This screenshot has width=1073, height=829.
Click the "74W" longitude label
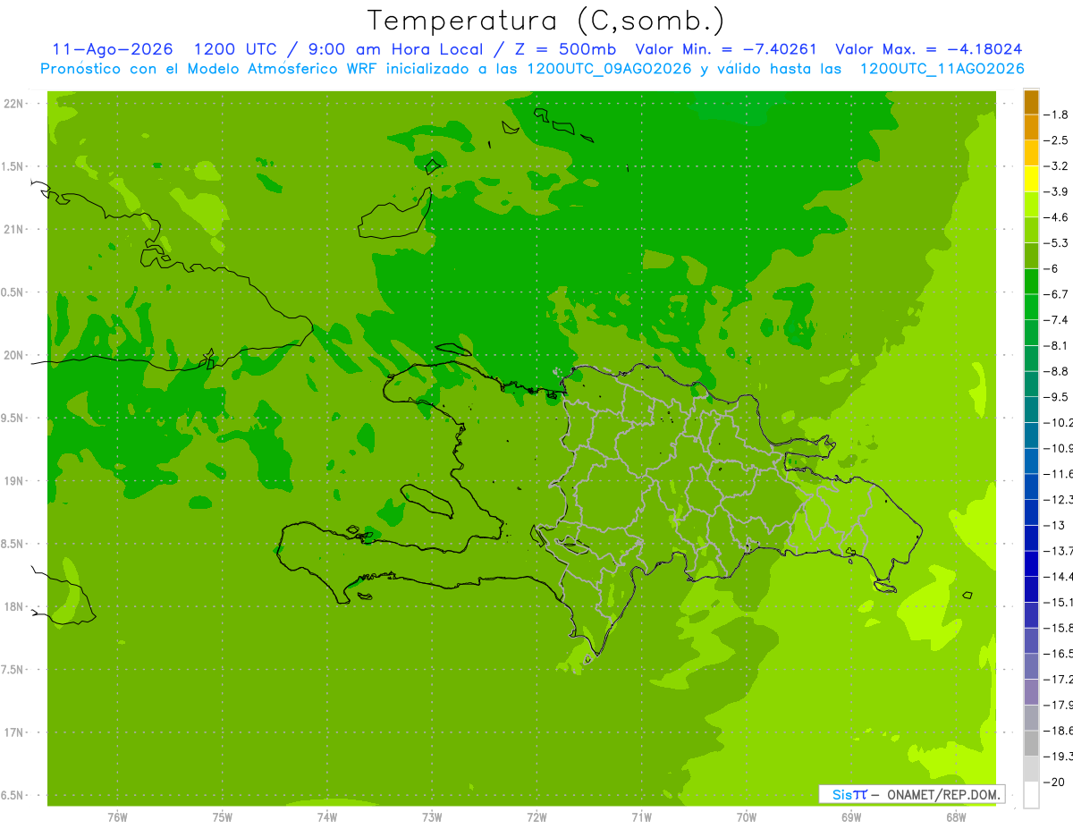(x=327, y=816)
